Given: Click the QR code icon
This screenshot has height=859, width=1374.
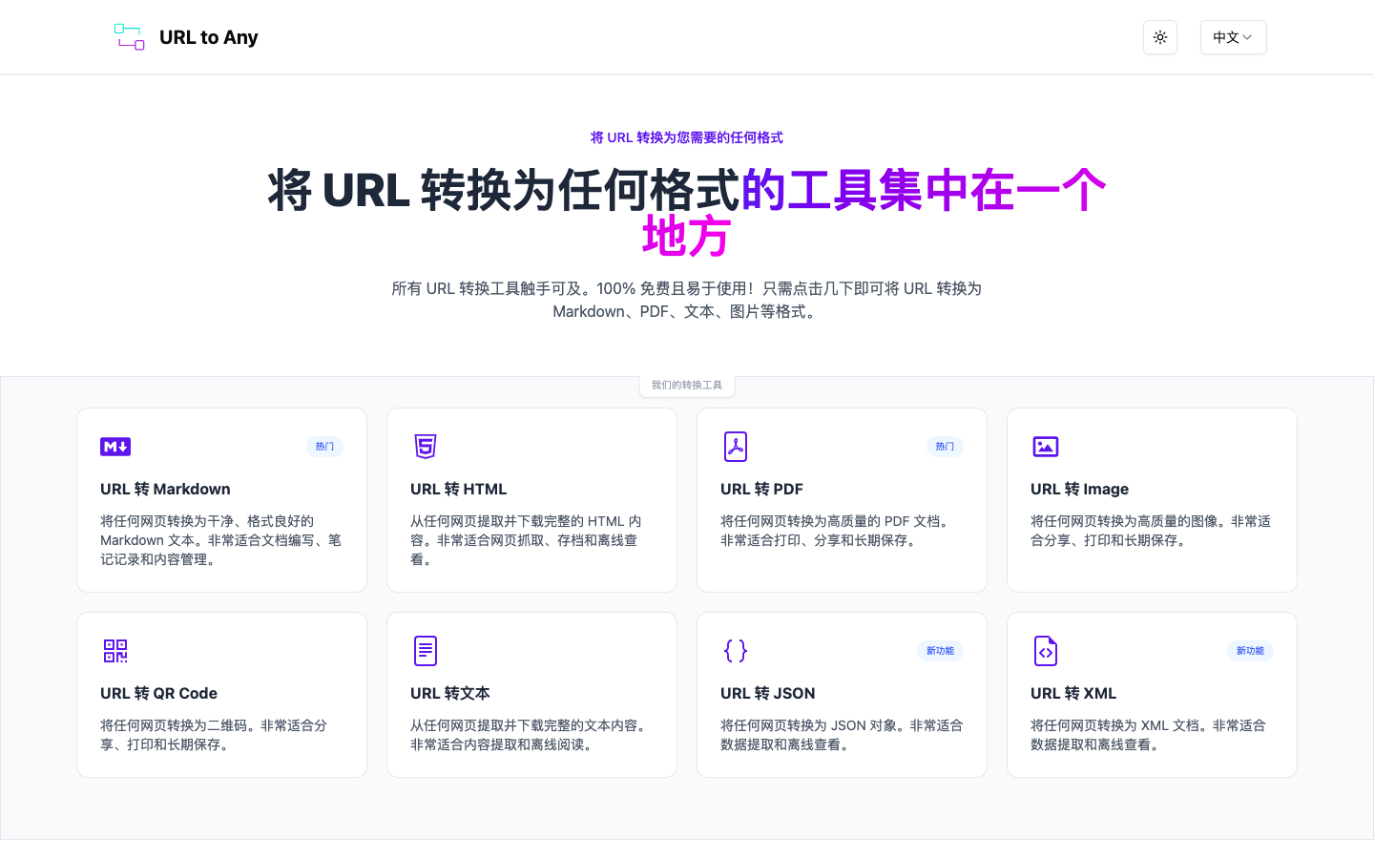Looking at the screenshot, I should (115, 651).
